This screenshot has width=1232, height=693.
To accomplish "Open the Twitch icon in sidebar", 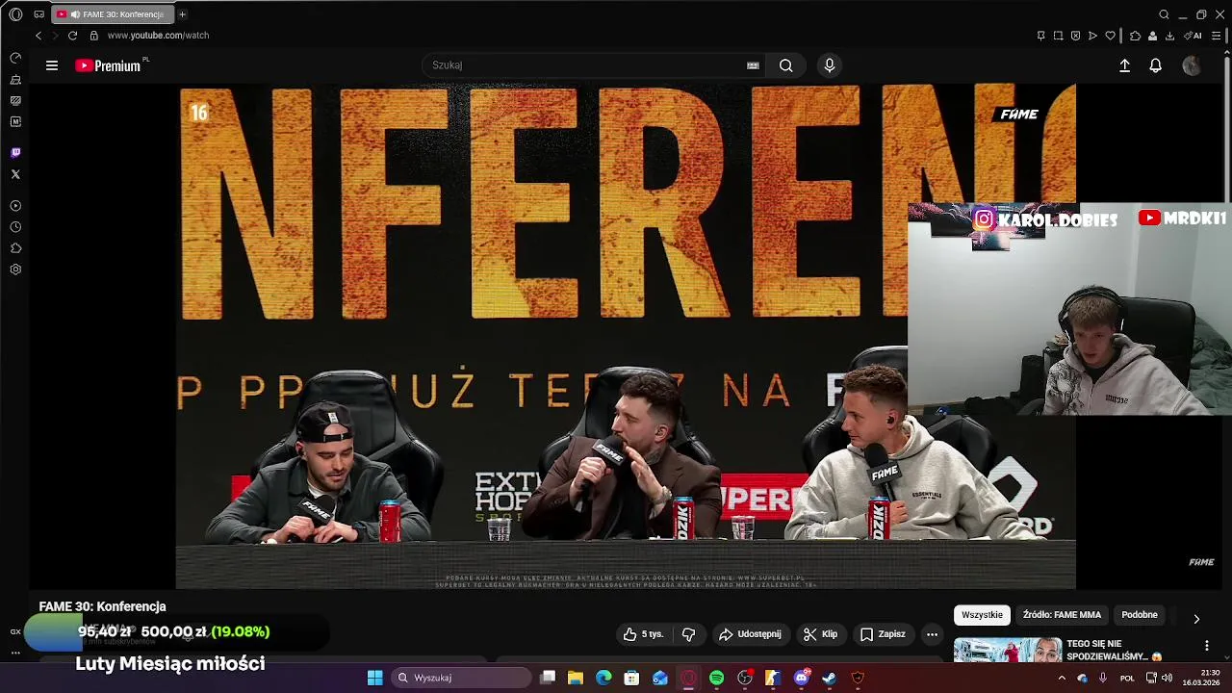I will click(x=15, y=153).
